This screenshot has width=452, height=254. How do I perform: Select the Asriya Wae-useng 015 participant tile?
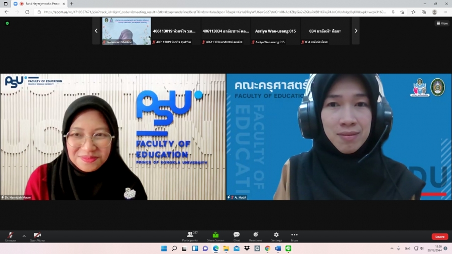[275, 31]
